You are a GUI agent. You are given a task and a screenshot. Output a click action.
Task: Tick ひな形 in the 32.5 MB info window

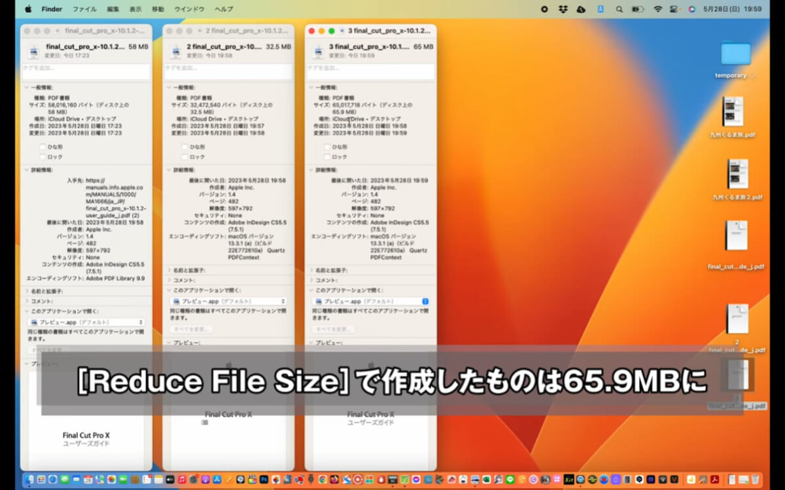click(184, 147)
